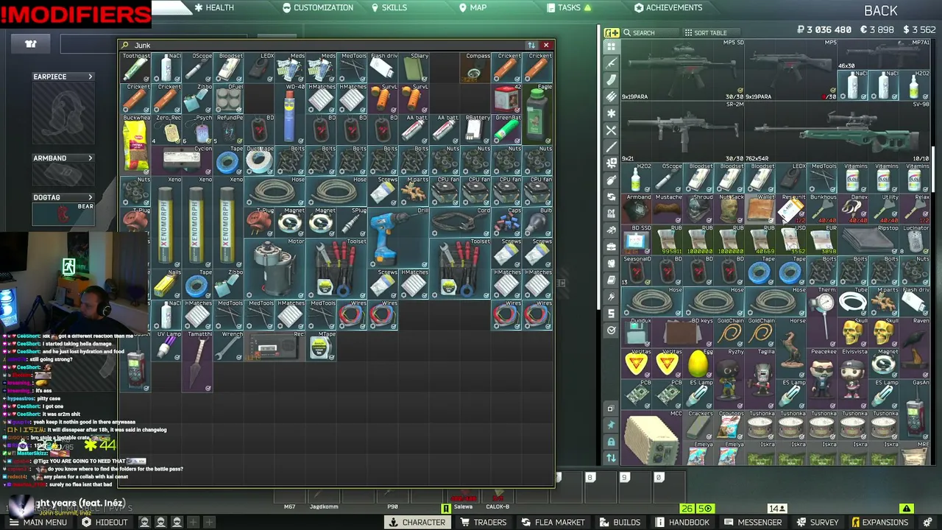Go to the MAP tab
Image resolution: width=942 pixels, height=530 pixels.
coord(472,7)
